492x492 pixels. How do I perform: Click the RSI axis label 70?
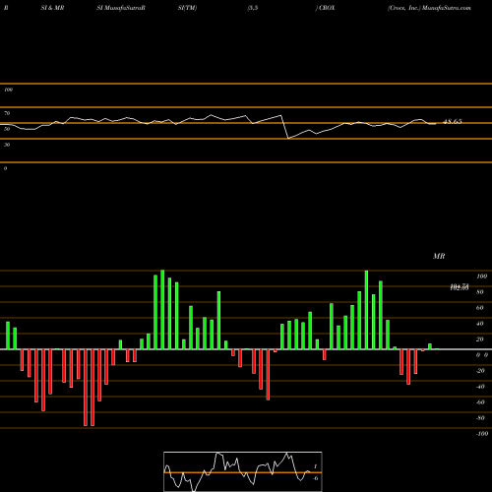pyautogui.click(x=7, y=113)
